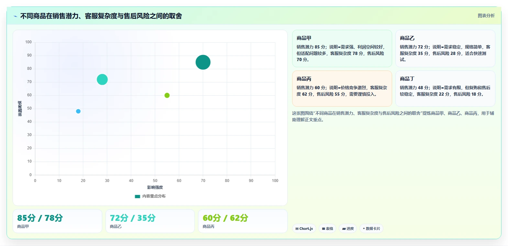This screenshot has width=508, height=246.
Task: Toggle the 内容重点分布 legend color box
Action: click(138, 196)
